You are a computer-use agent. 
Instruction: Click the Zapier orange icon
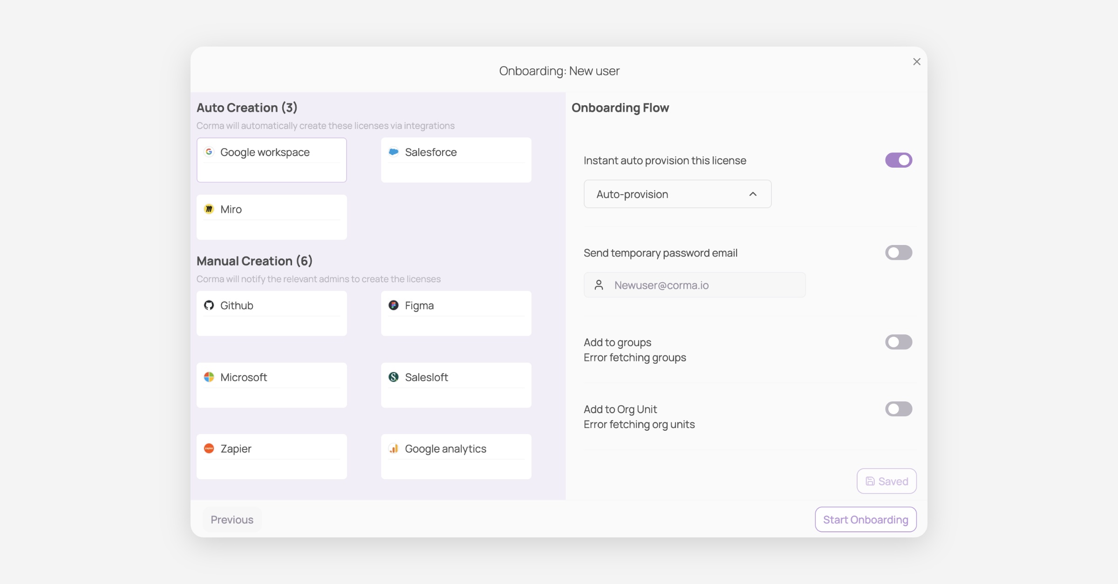coord(209,448)
